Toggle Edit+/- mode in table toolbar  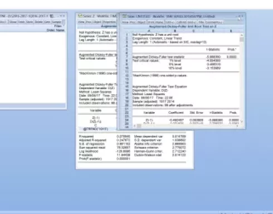pyautogui.click(x=170, y=22)
